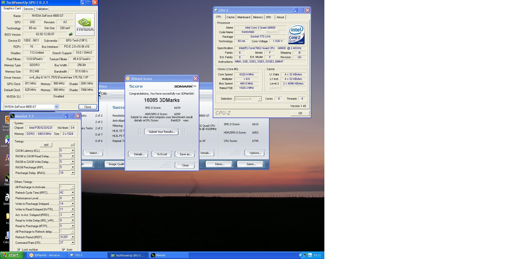Open the About tab in CPU-Z
Image resolution: width=519 pixels, height=259 pixels.
pos(280,17)
